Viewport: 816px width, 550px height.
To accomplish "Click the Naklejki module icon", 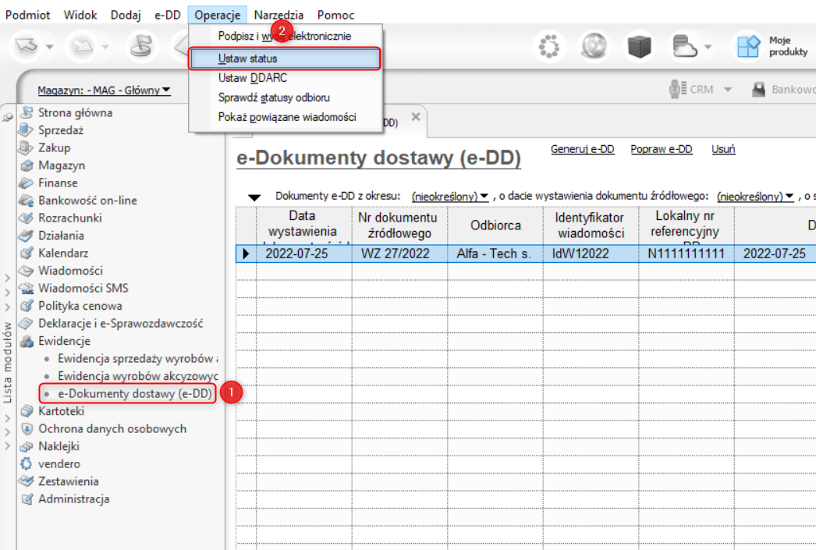I will point(27,446).
